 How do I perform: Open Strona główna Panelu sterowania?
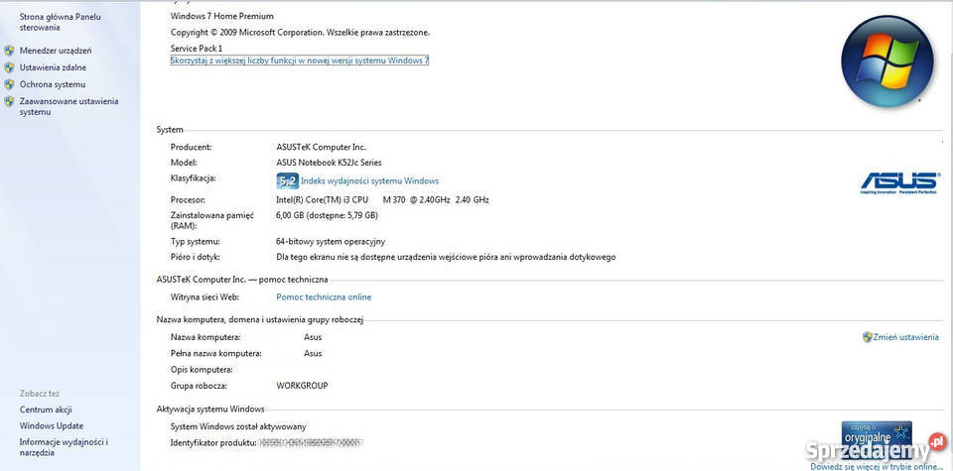[60, 22]
